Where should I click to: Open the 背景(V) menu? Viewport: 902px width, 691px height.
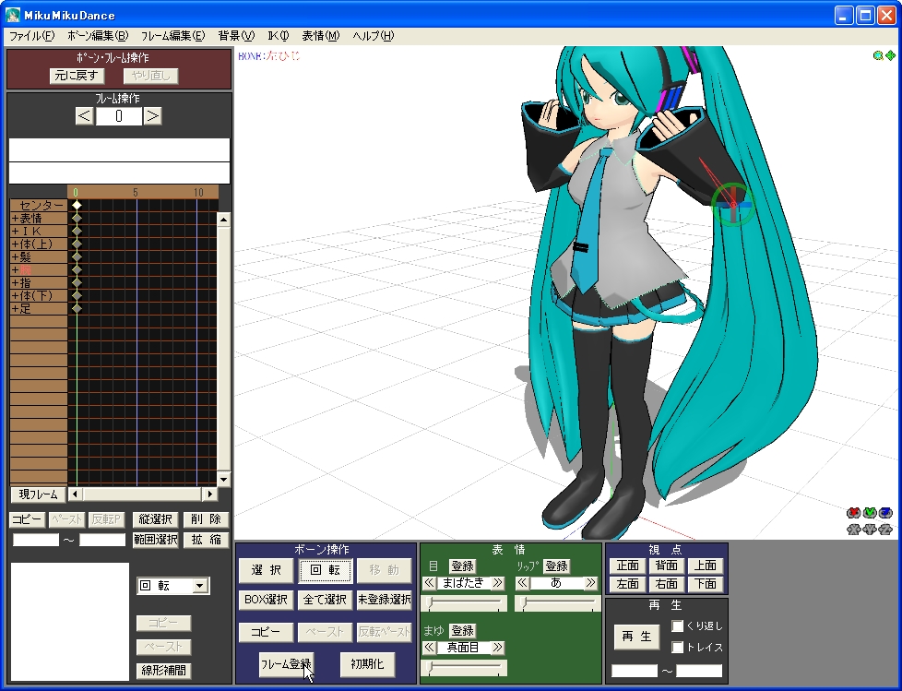point(236,36)
